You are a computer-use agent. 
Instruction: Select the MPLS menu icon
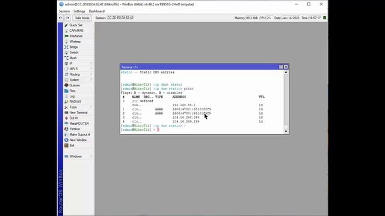tap(66, 69)
